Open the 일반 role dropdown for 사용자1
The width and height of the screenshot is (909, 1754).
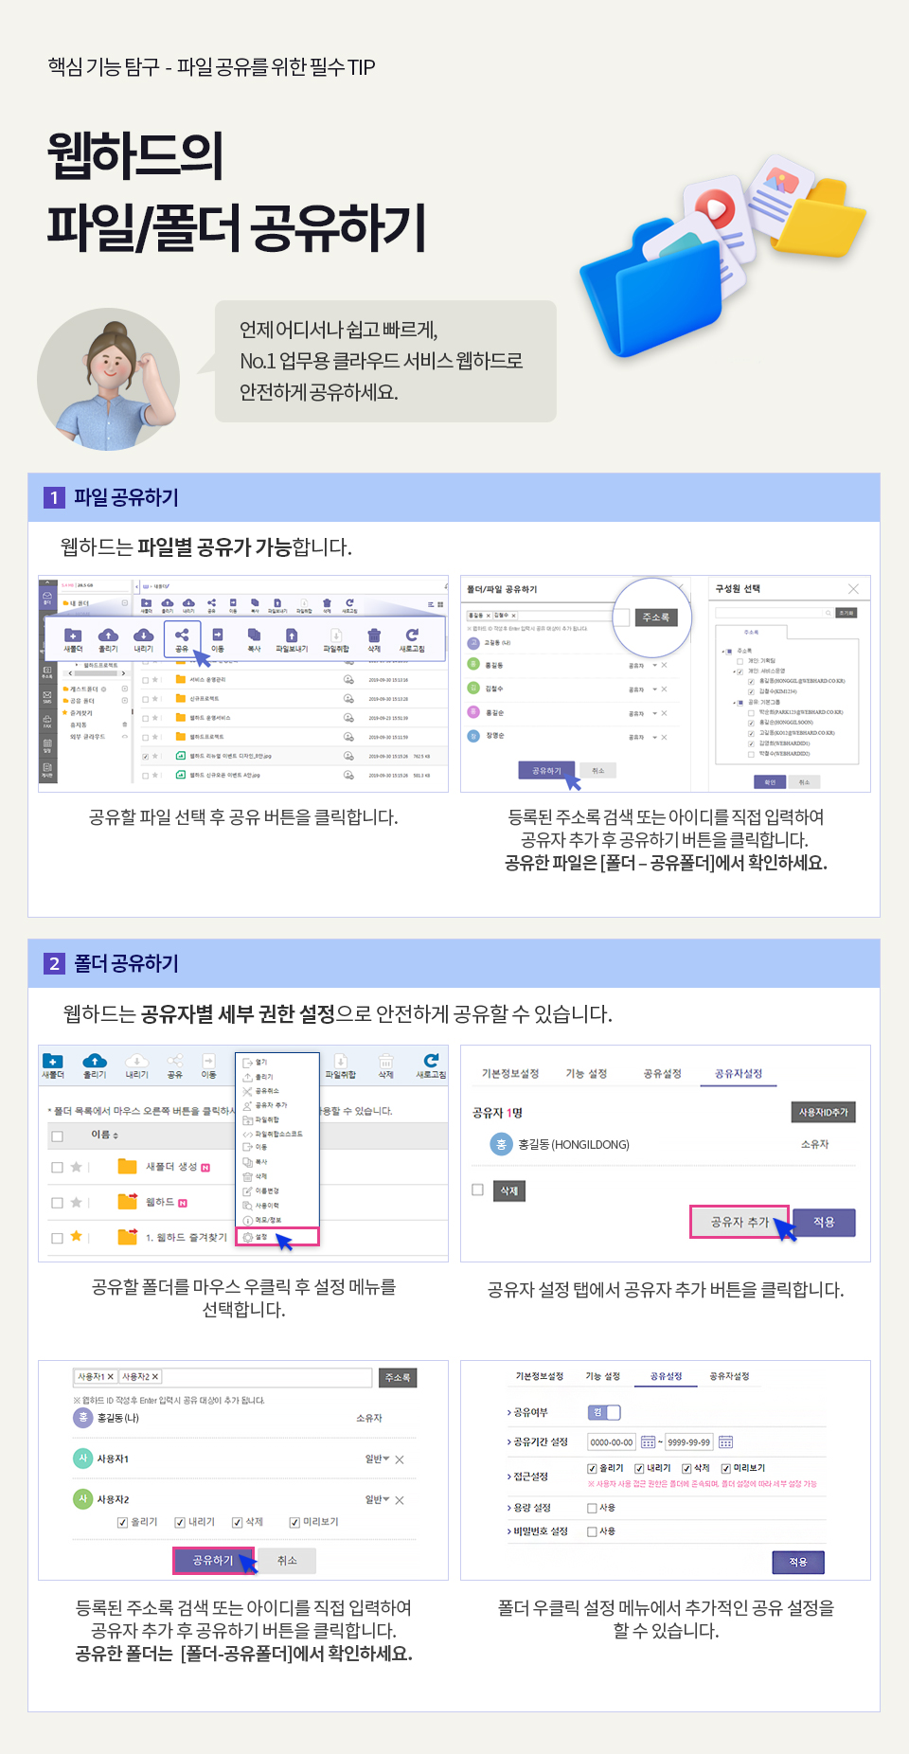378,1459
